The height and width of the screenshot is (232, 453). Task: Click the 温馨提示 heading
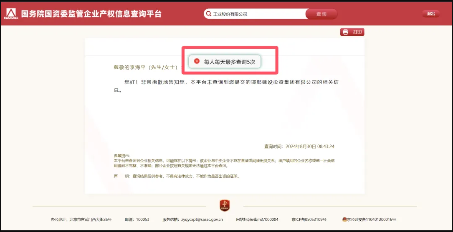(x=122, y=156)
